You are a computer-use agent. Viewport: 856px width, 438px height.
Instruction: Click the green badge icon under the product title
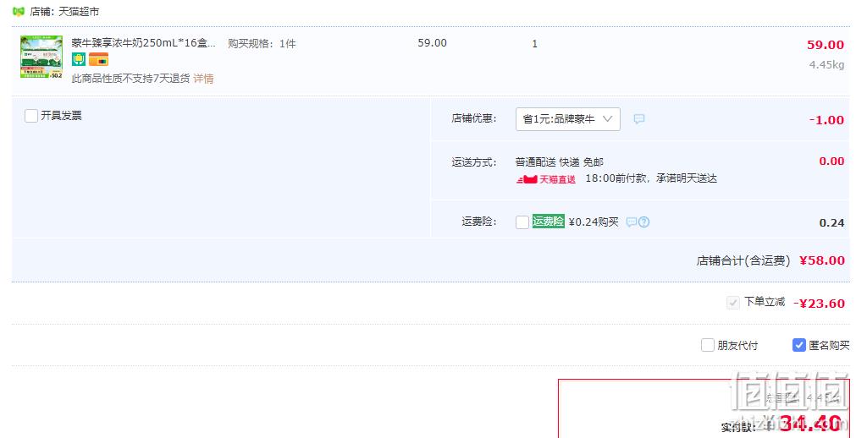pos(79,59)
